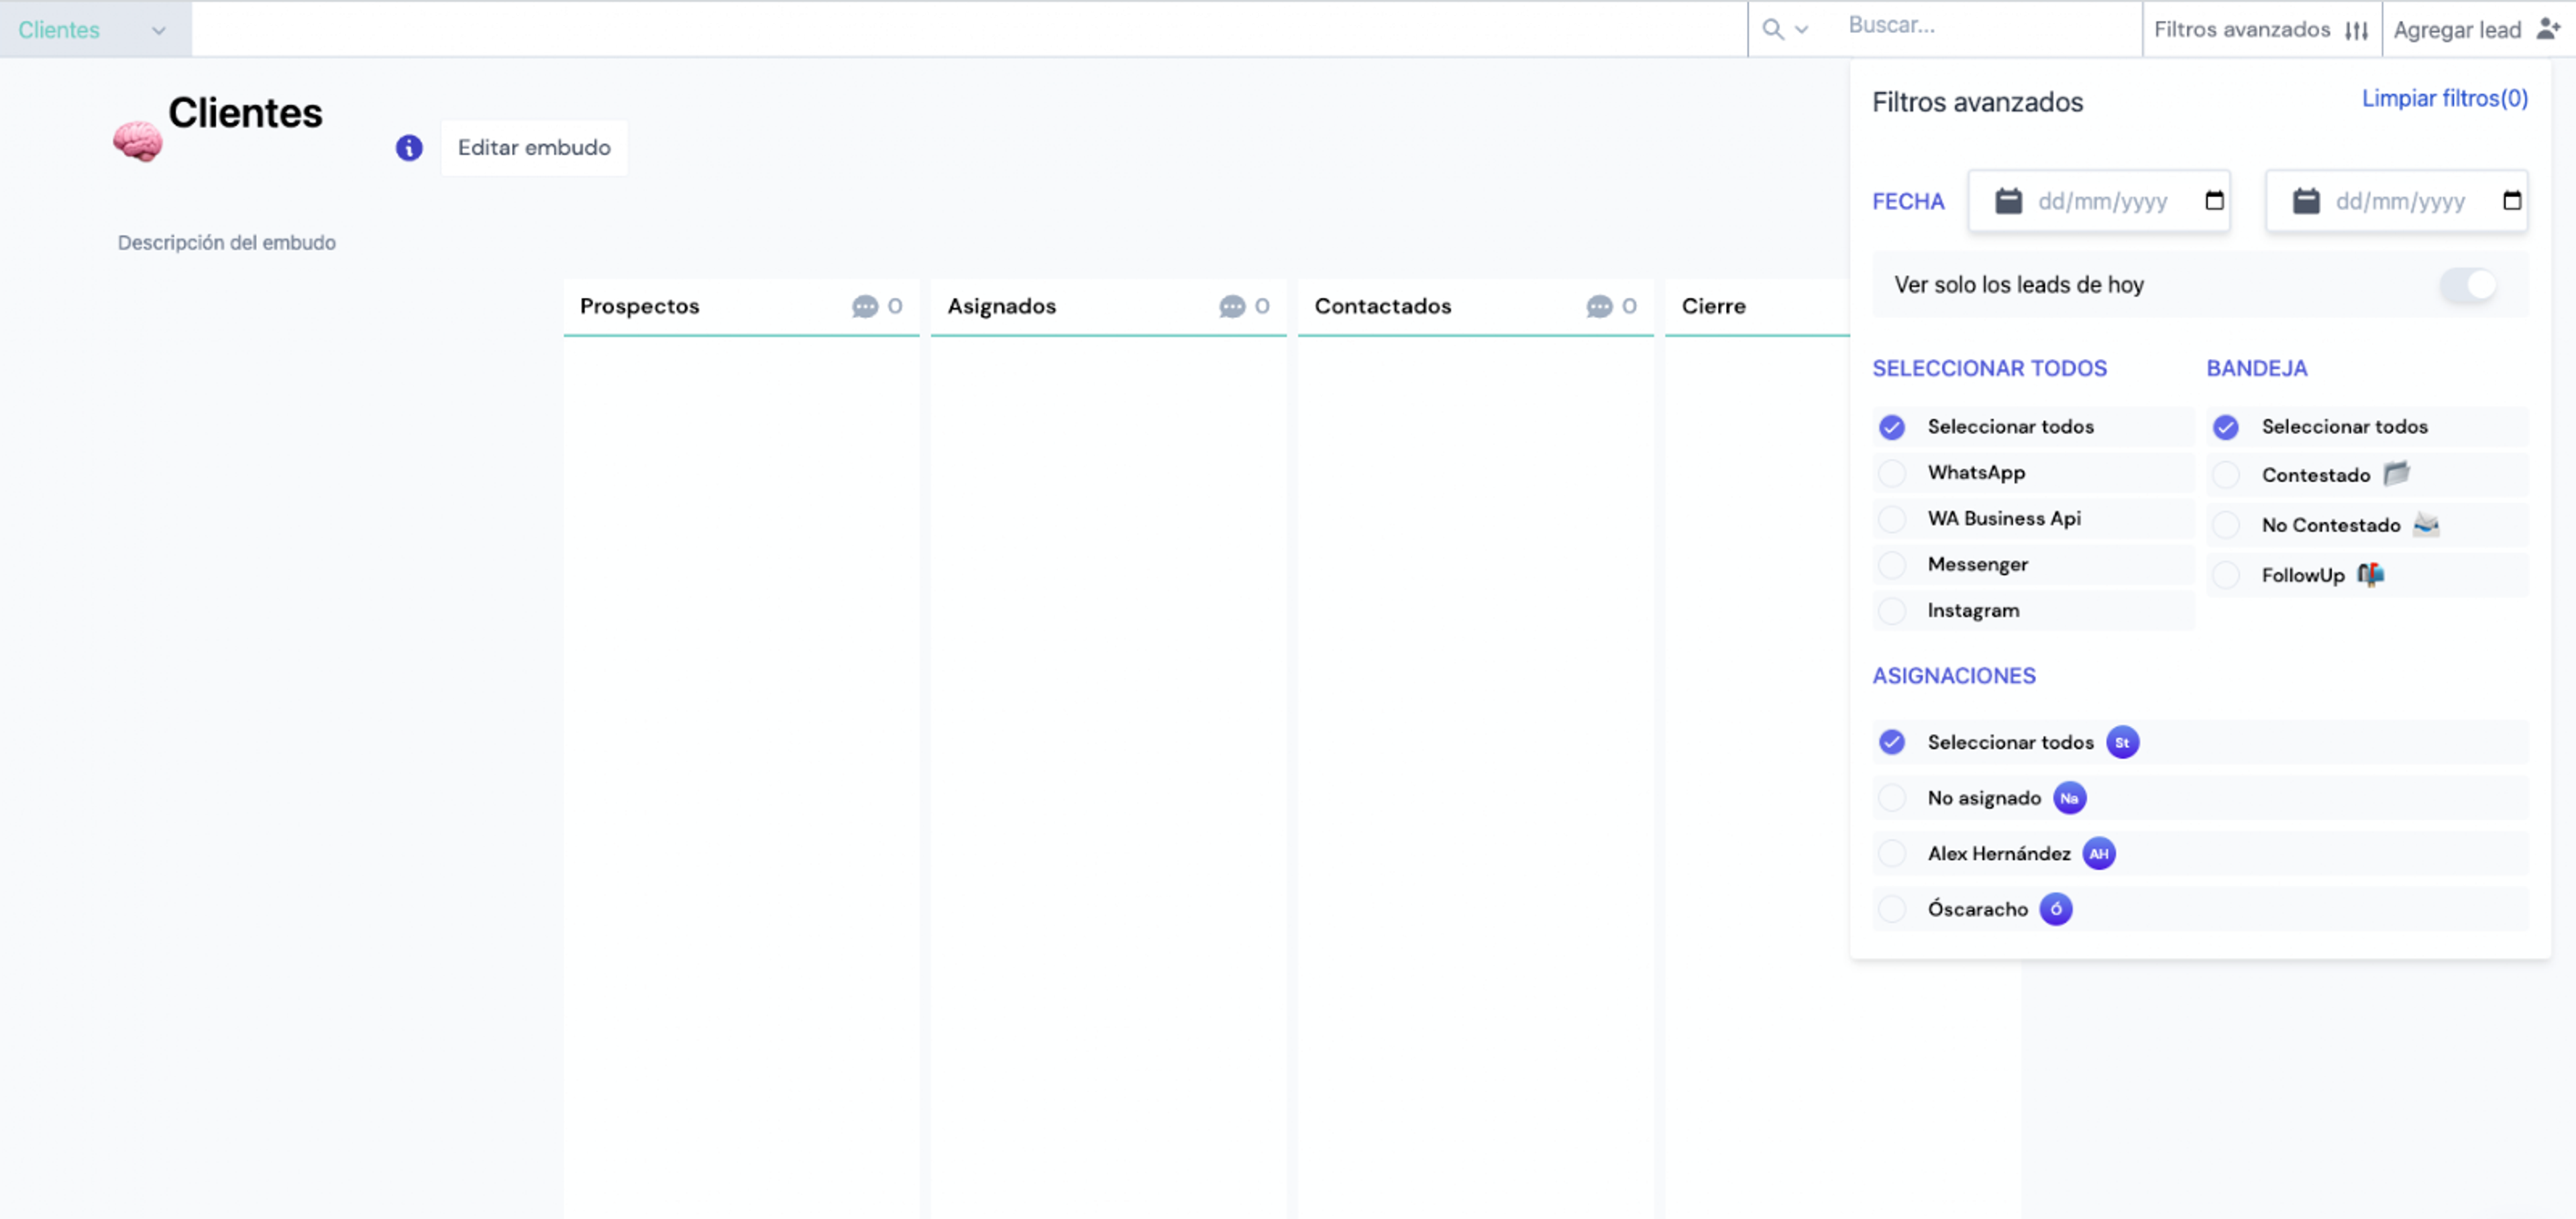Open the blue info icon beside Clientes
This screenshot has height=1219, width=2576.
point(409,148)
